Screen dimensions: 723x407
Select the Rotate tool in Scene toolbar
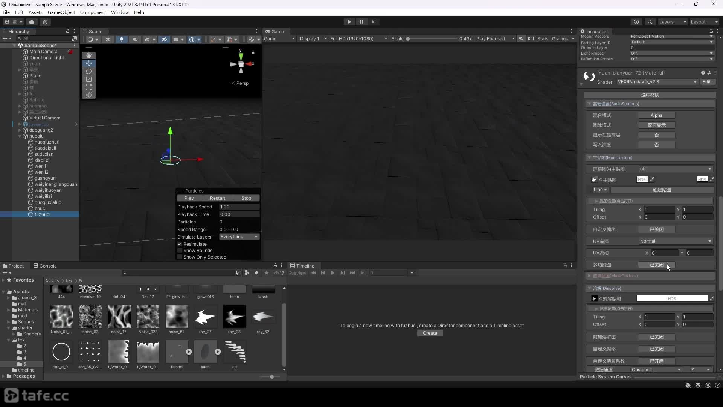tap(89, 71)
